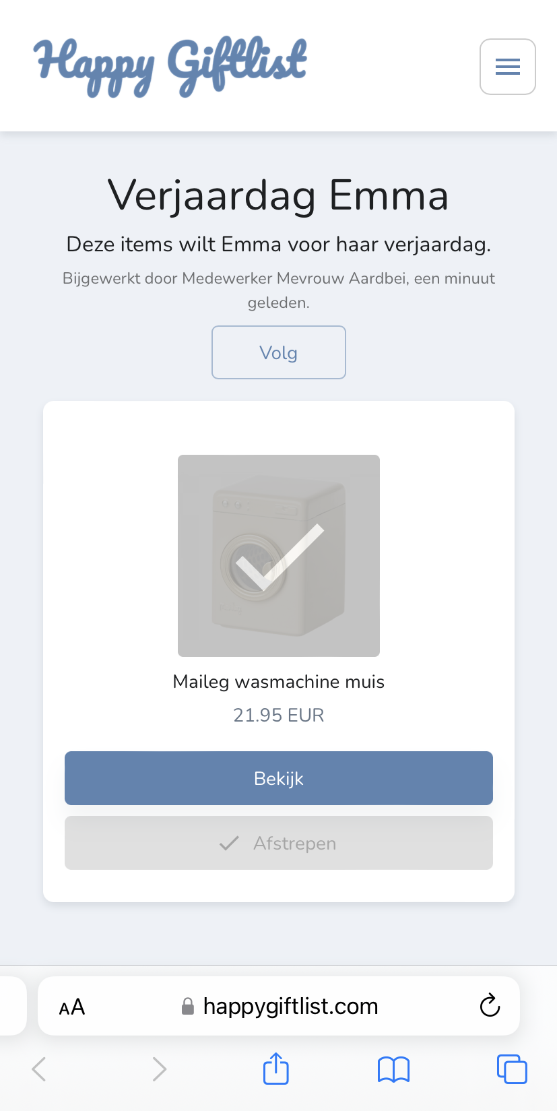This screenshot has width=557, height=1111.
Task: Show all open tabs in Safari
Action: pyautogui.click(x=512, y=1069)
